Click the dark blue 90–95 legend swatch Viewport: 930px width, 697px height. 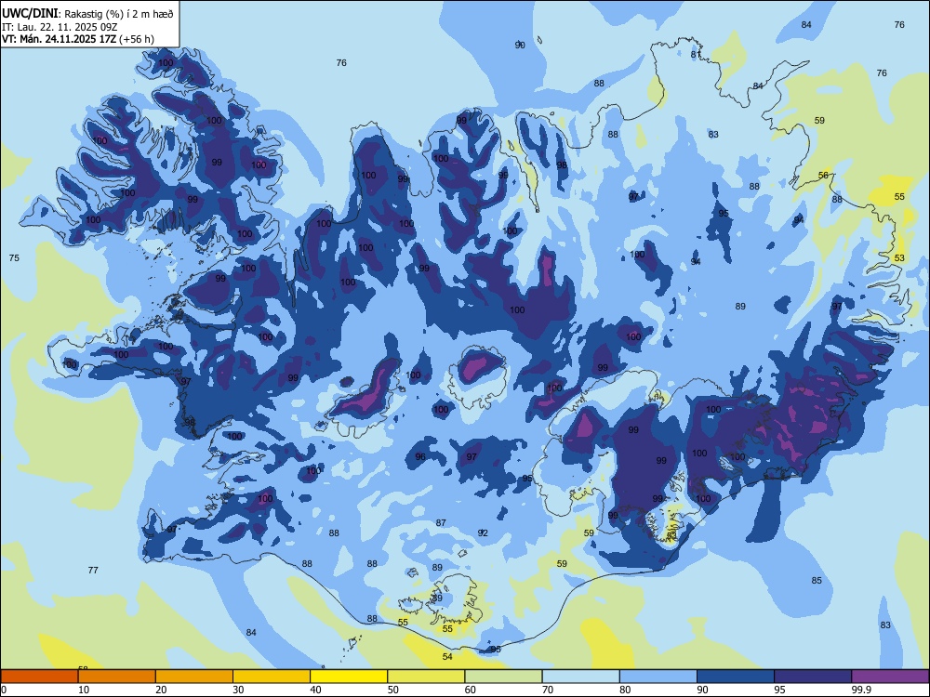[736, 677]
